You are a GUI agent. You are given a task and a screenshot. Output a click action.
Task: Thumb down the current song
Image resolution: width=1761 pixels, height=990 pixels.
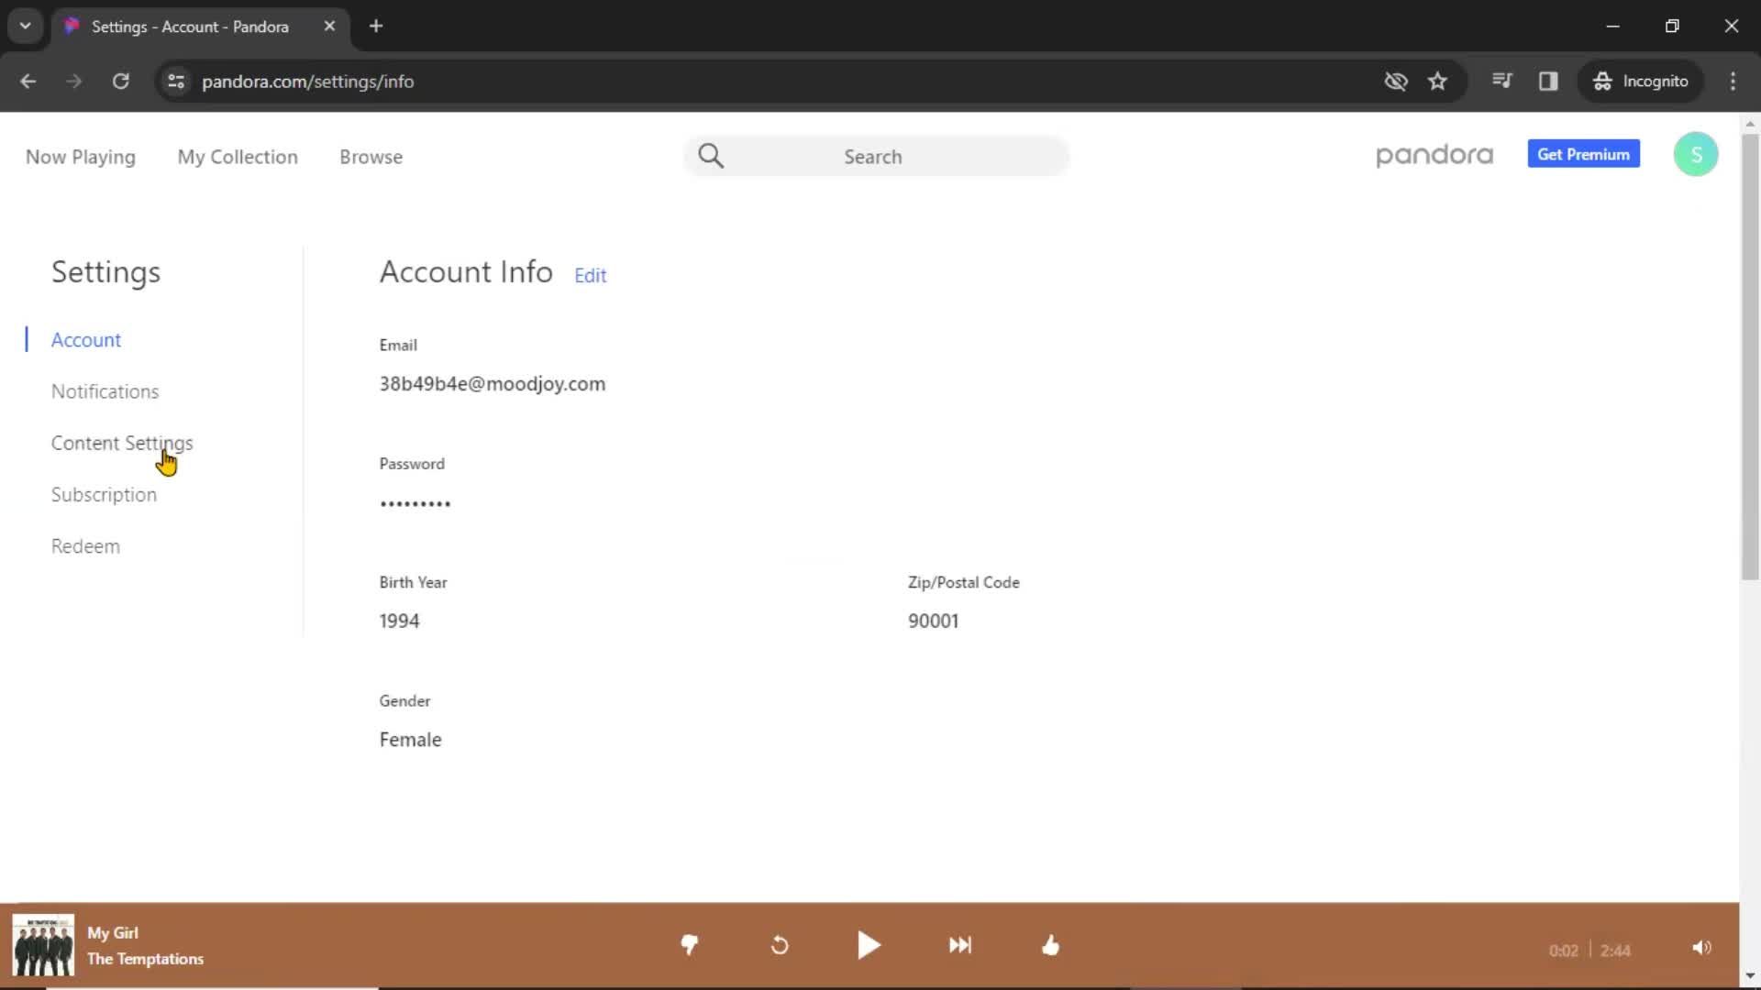click(690, 945)
